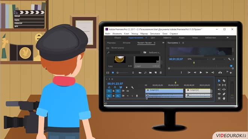
Task: Click the New Bin folder icon
Action: click(x=151, y=73)
